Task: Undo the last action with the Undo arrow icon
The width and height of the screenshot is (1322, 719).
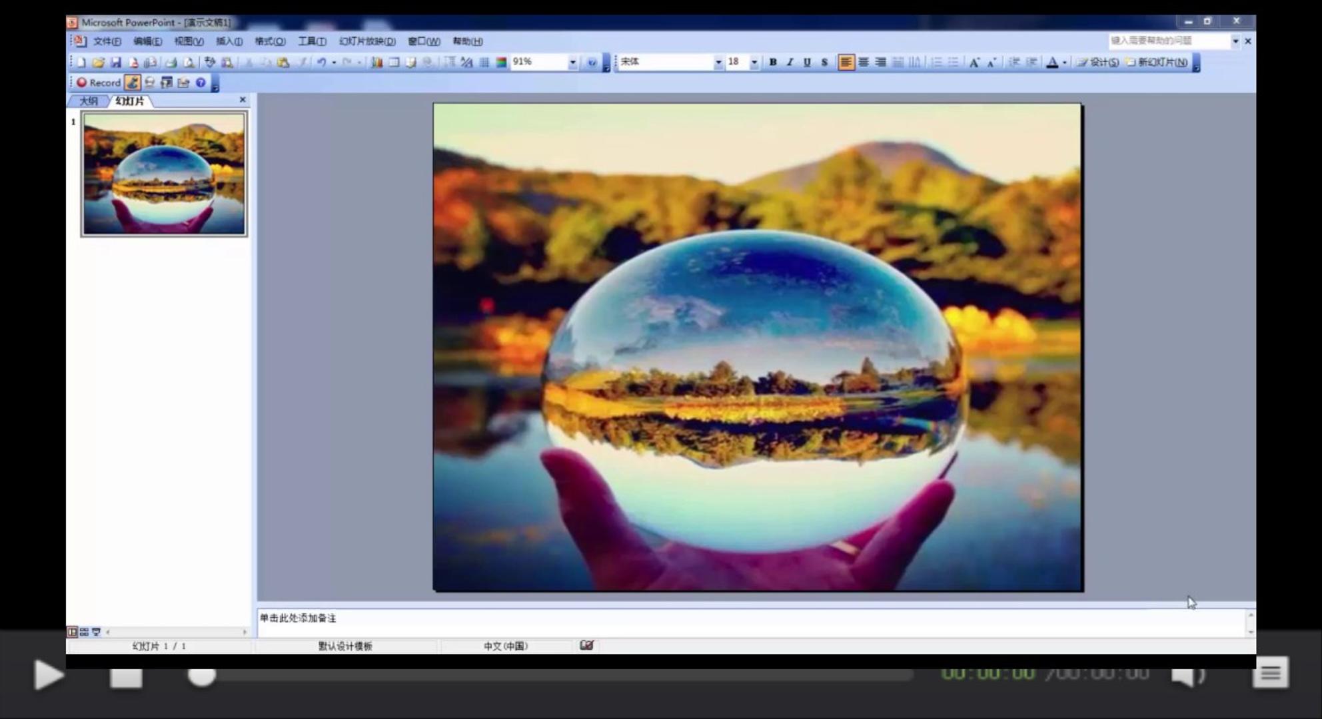Action: (x=321, y=62)
